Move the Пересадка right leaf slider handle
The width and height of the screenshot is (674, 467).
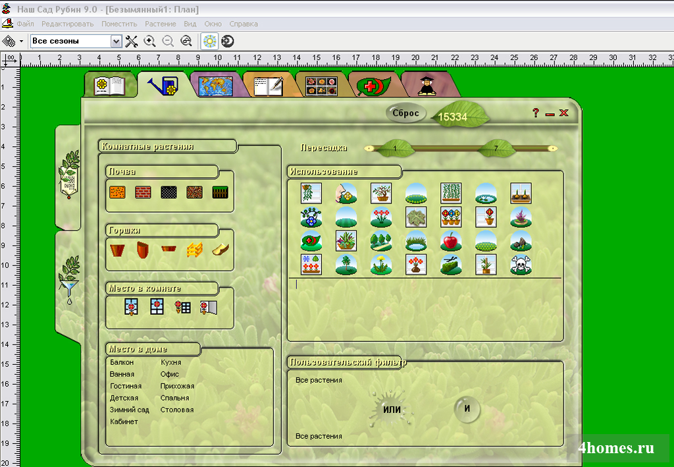click(x=496, y=148)
